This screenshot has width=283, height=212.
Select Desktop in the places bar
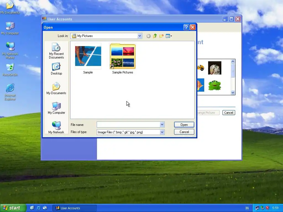pos(56,69)
